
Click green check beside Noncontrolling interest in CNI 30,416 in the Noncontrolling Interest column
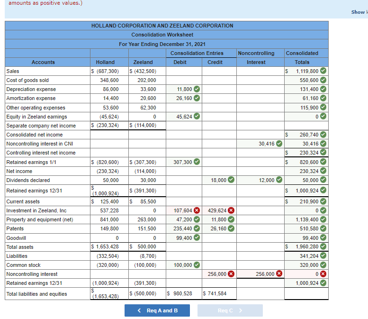[x=279, y=143]
